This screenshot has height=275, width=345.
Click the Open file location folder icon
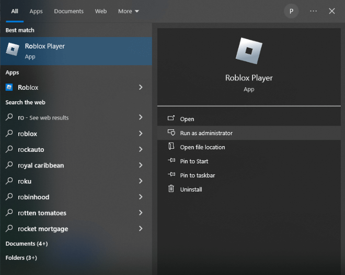point(171,146)
